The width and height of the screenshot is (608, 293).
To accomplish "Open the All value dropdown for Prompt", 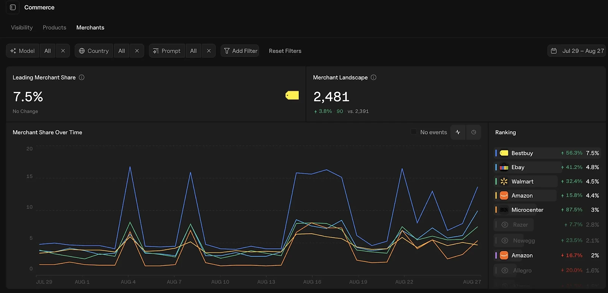I will [193, 51].
